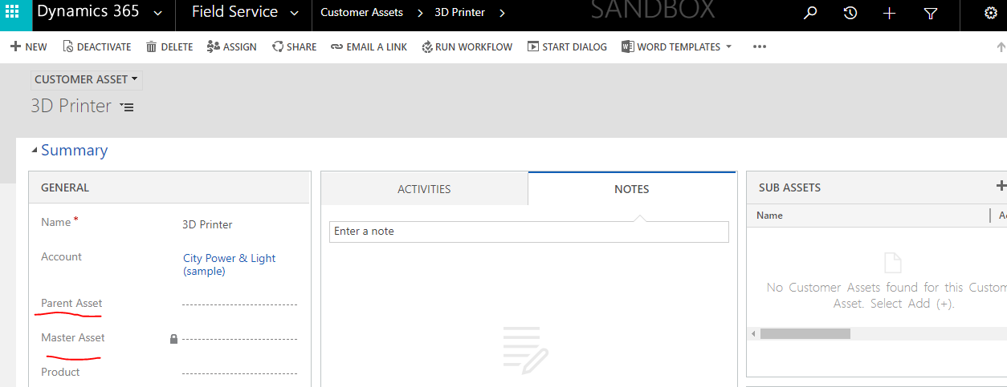The width and height of the screenshot is (1007, 387).
Task: Switch to the ACTIVITIES tab
Action: click(x=424, y=189)
